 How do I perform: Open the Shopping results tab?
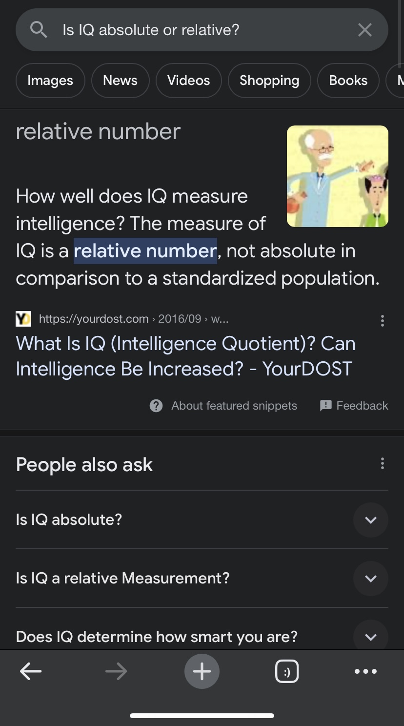click(x=269, y=81)
